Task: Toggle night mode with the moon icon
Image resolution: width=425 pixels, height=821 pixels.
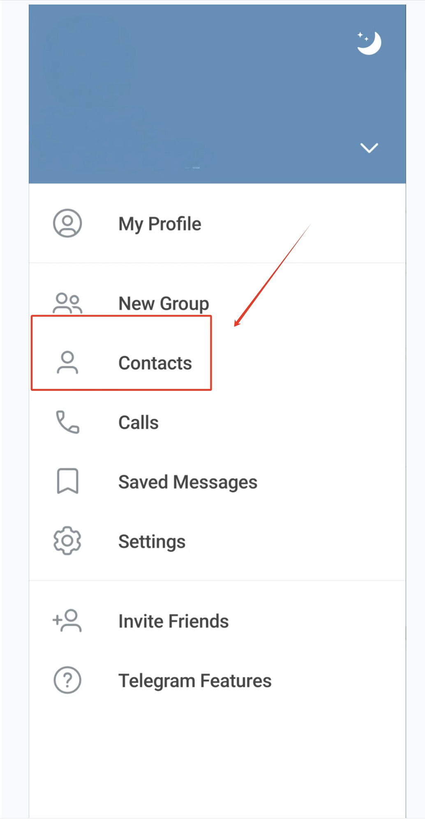Action: [x=369, y=43]
